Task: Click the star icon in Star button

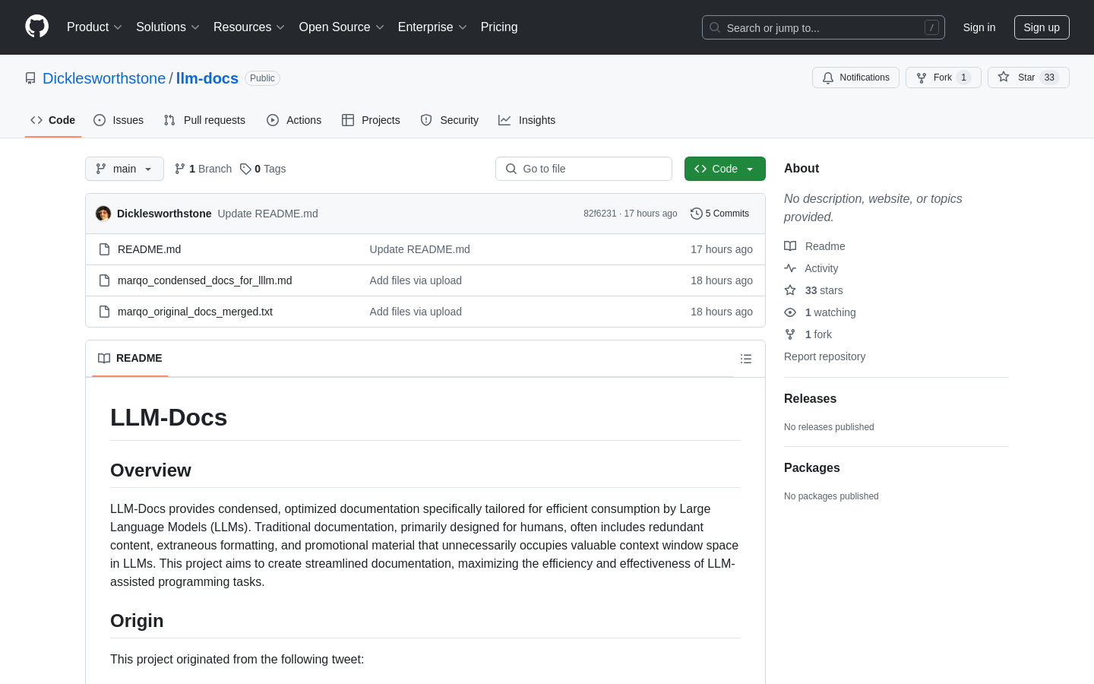Action: coord(1004,77)
